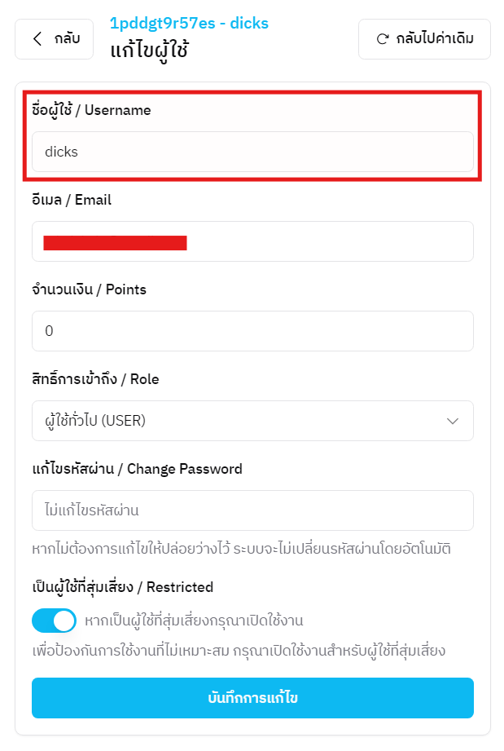The height and width of the screenshot is (751, 504).
Task: Click the back chevron arrow icon
Action: (37, 39)
